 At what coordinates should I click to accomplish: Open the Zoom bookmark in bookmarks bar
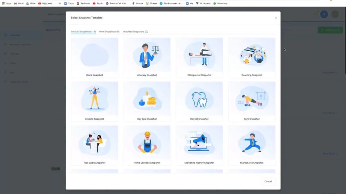(69, 3)
